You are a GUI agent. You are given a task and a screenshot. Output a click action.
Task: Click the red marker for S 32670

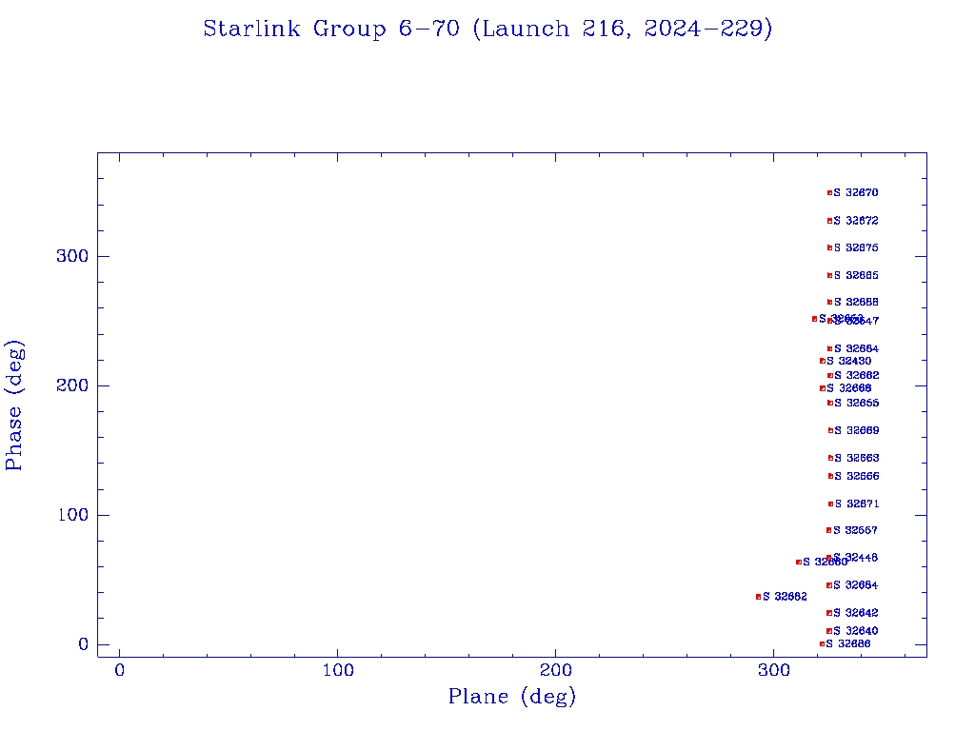click(x=829, y=193)
